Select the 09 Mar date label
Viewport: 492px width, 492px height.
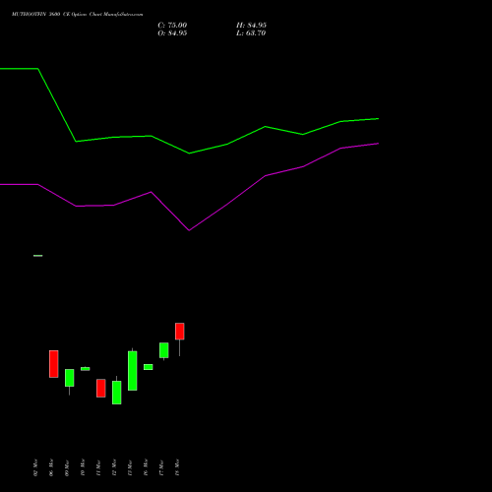point(67,467)
